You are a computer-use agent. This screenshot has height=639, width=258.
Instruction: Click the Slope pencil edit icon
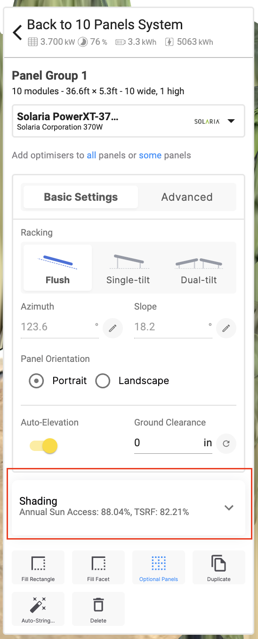click(226, 328)
